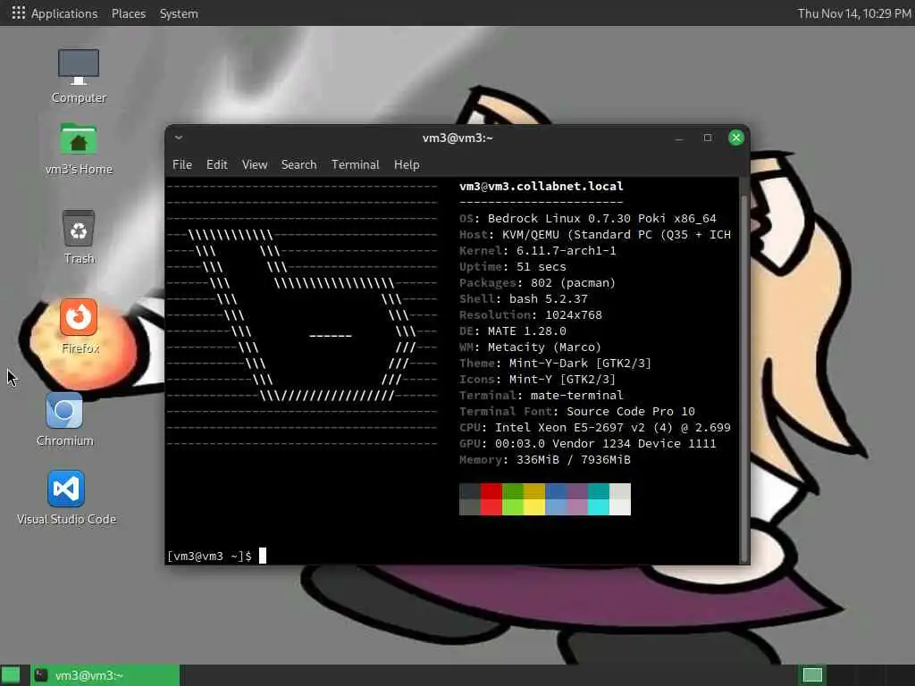Open the terminal File menu
This screenshot has height=686, width=915.
(182, 164)
